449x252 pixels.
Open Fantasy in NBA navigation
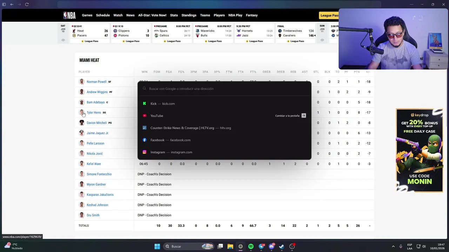coord(252,15)
